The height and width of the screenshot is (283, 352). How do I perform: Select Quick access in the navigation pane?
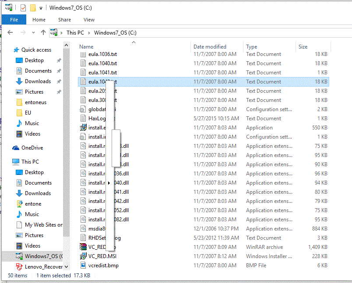36,50
